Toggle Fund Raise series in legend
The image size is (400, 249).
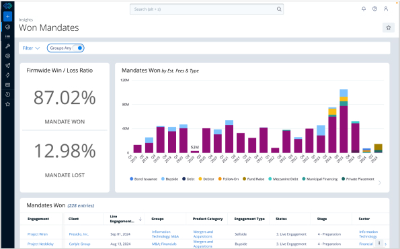253,179
